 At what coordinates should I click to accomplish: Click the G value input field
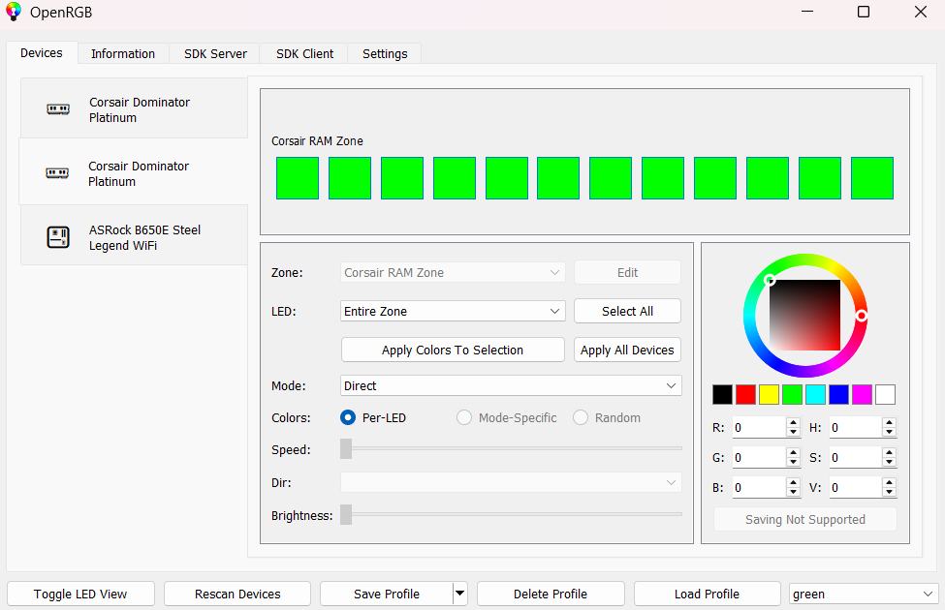[x=759, y=458]
